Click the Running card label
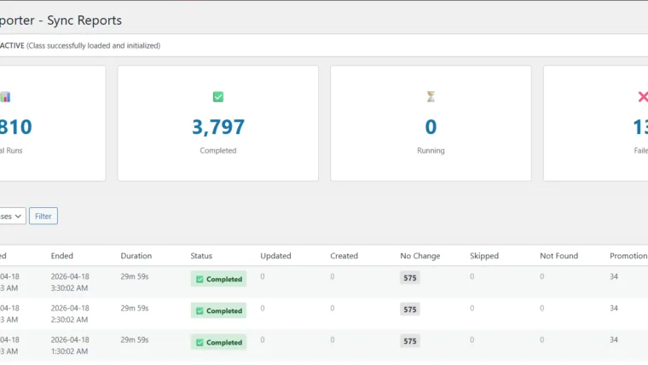This screenshot has width=648, height=365. pyautogui.click(x=431, y=150)
